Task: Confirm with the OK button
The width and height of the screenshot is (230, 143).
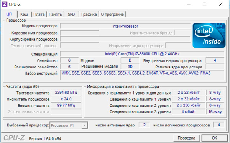Action: 214,138
